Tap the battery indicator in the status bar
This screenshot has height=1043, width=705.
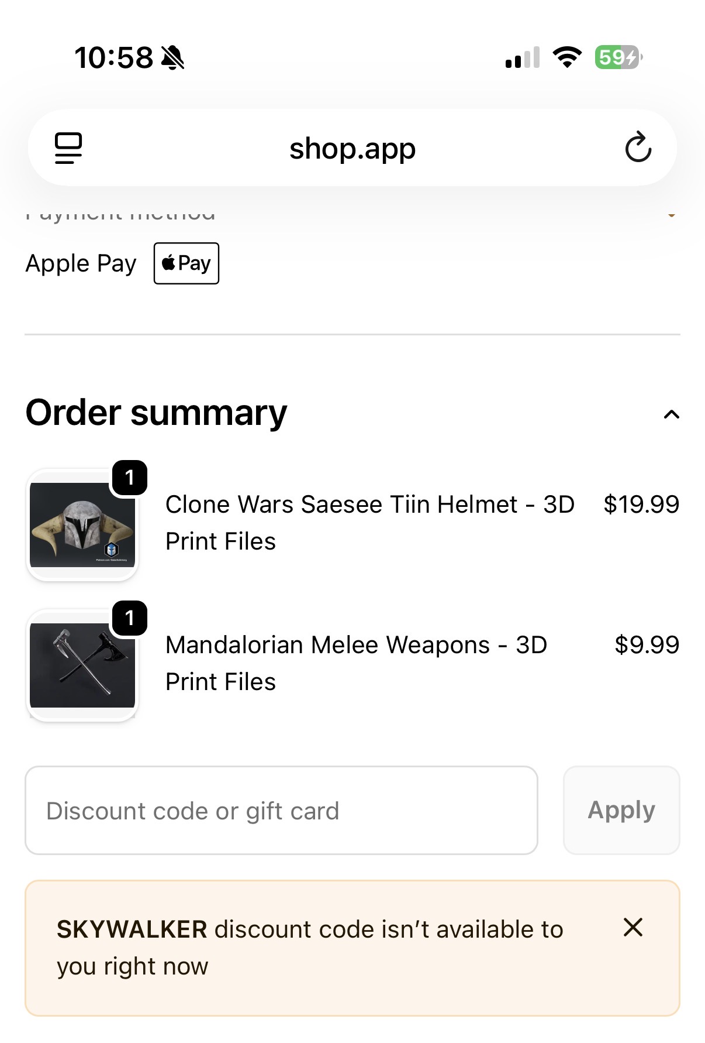(x=618, y=57)
